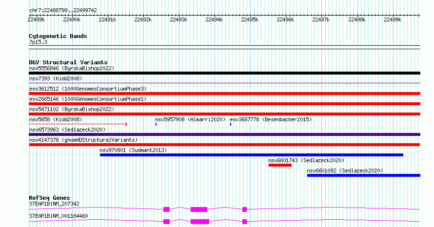Open nsv970801 (Sudmant2013) label
Viewport: 434px width, 227px height.
click(133, 150)
